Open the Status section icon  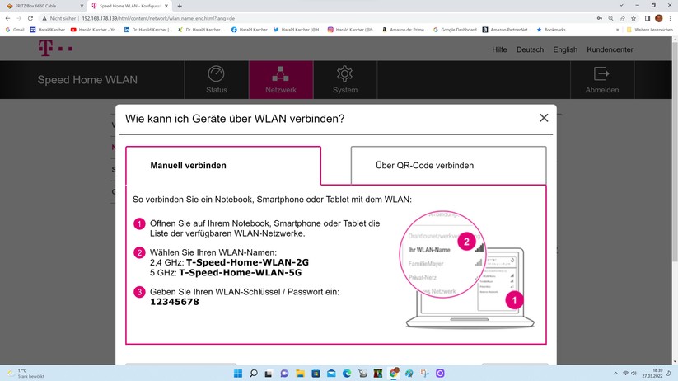coord(216,74)
